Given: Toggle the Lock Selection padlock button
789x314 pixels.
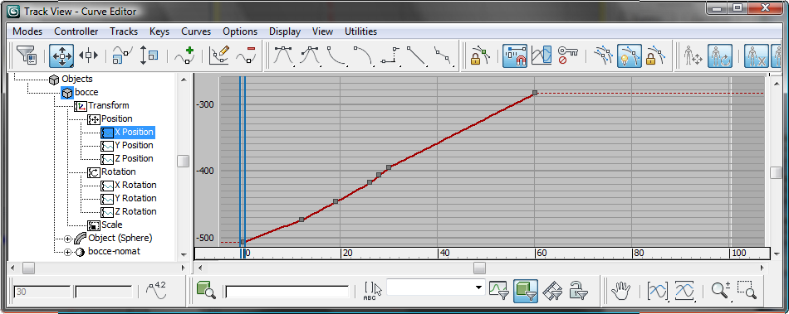Looking at the screenshot, I should click(x=479, y=56).
